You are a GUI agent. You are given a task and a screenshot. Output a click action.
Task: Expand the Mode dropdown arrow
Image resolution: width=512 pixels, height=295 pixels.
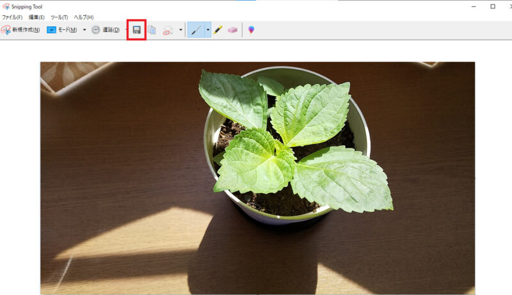coord(84,29)
